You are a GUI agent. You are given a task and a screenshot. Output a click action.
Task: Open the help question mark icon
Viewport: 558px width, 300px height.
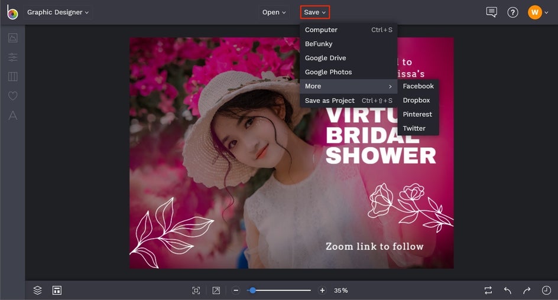512,12
